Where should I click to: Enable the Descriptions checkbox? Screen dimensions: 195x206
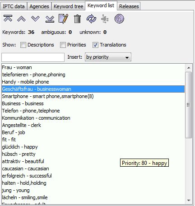coord(23,45)
